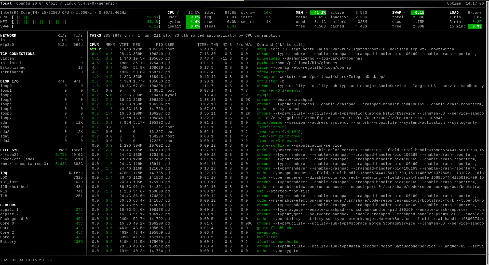Image resolution: width=489 pixels, height=265 pixels.
Task: Click the MEM usage bar
Action: point(86,22)
